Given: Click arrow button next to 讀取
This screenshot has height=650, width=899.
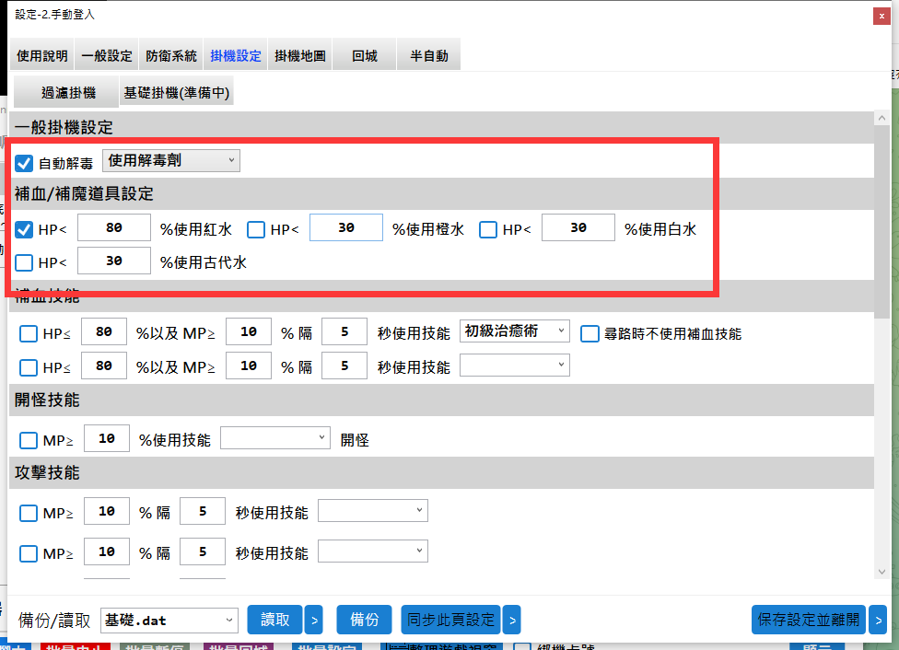Looking at the screenshot, I should 313,621.
